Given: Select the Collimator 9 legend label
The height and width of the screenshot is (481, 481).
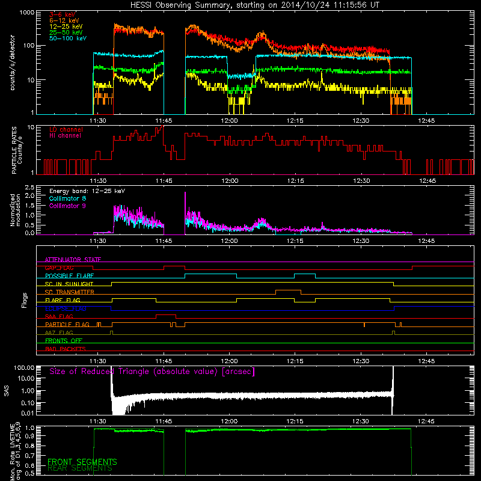Looking at the screenshot, I should click(67, 206).
